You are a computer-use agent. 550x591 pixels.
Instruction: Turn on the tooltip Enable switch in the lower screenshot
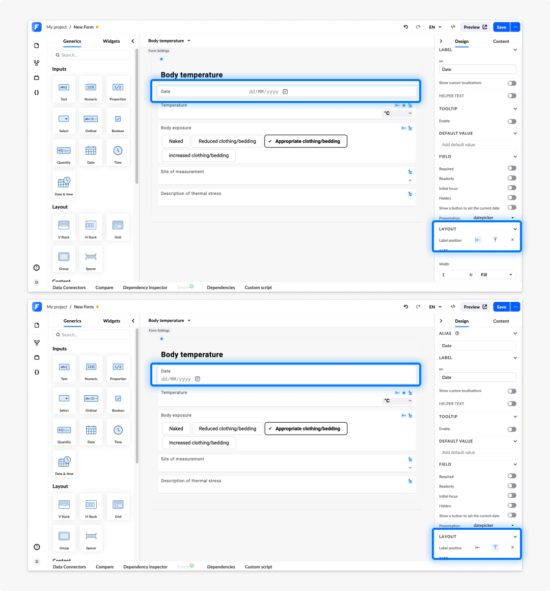point(512,429)
